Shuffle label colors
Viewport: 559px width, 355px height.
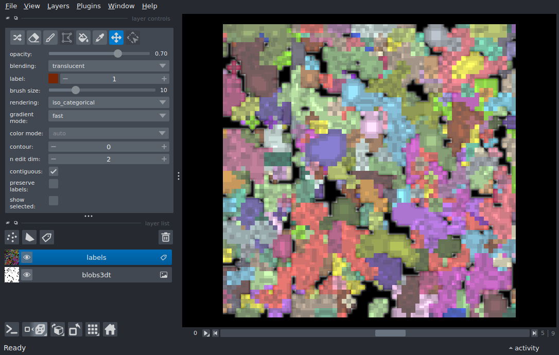[18, 38]
